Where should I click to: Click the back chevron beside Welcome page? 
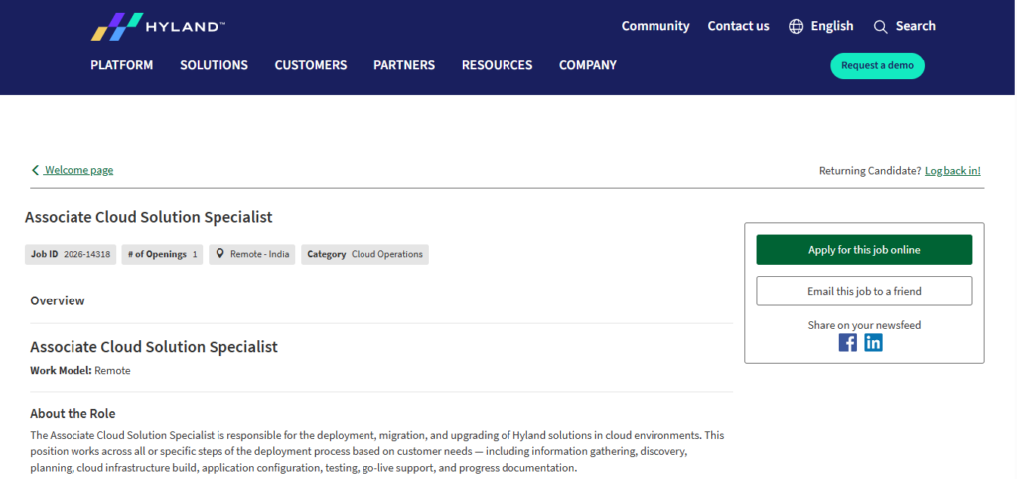click(35, 170)
